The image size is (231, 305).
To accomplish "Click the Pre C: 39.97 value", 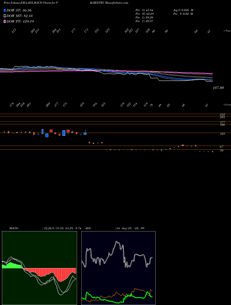I will pos(145,21).
